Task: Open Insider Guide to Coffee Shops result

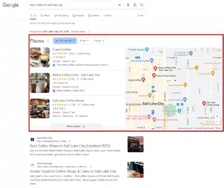Action: pos(73,171)
